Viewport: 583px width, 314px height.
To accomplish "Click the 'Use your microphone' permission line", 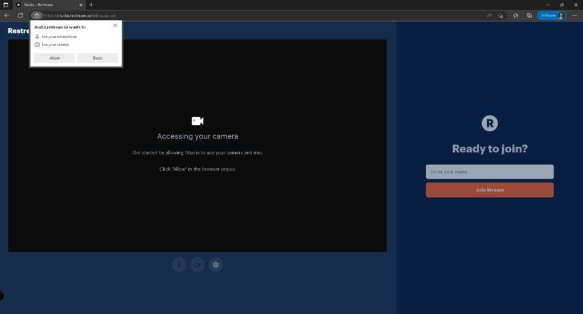I will [x=56, y=37].
